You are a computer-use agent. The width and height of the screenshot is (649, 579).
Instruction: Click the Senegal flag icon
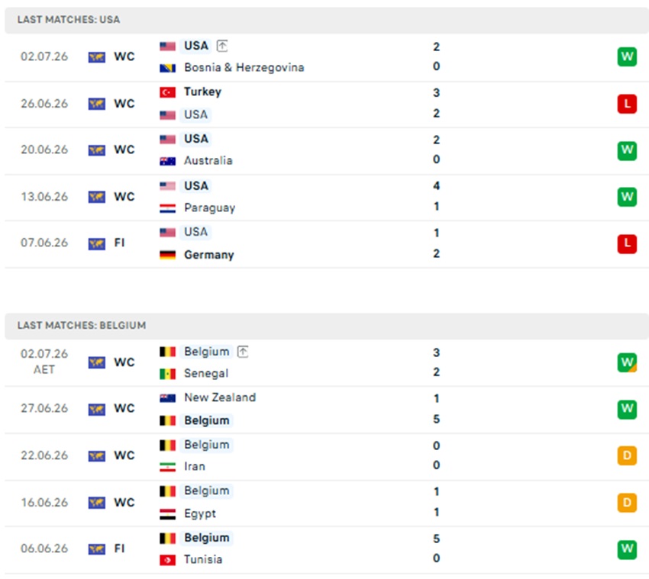click(x=168, y=374)
